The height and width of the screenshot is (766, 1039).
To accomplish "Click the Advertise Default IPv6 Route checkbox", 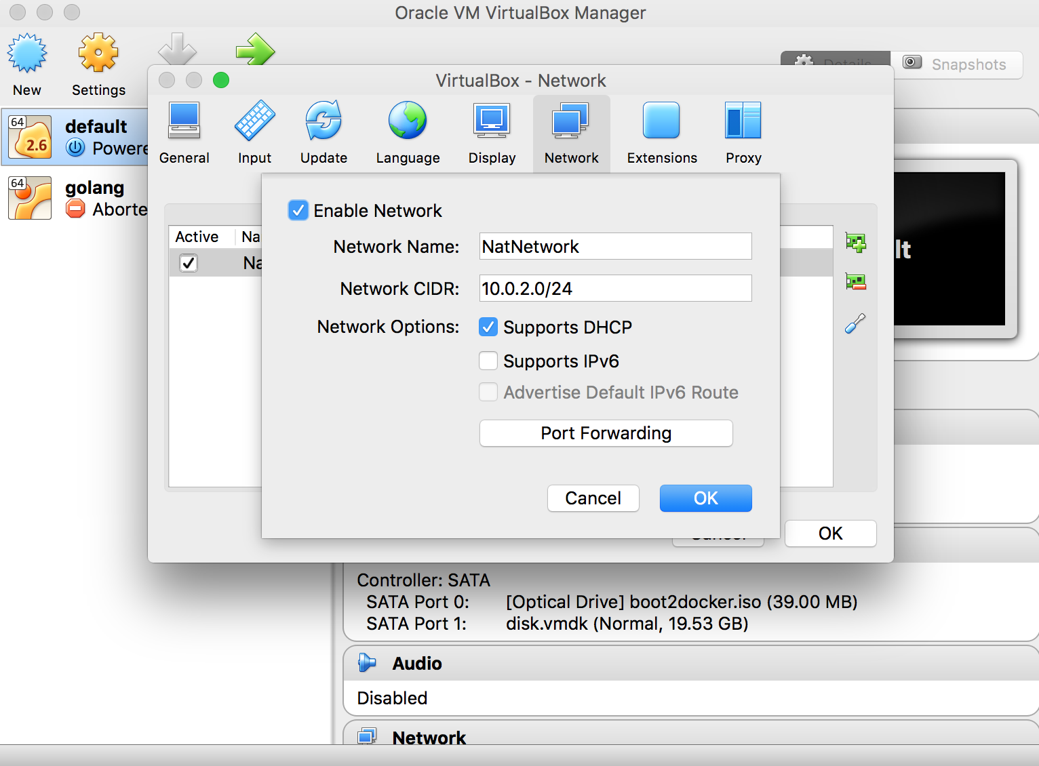I will click(488, 392).
